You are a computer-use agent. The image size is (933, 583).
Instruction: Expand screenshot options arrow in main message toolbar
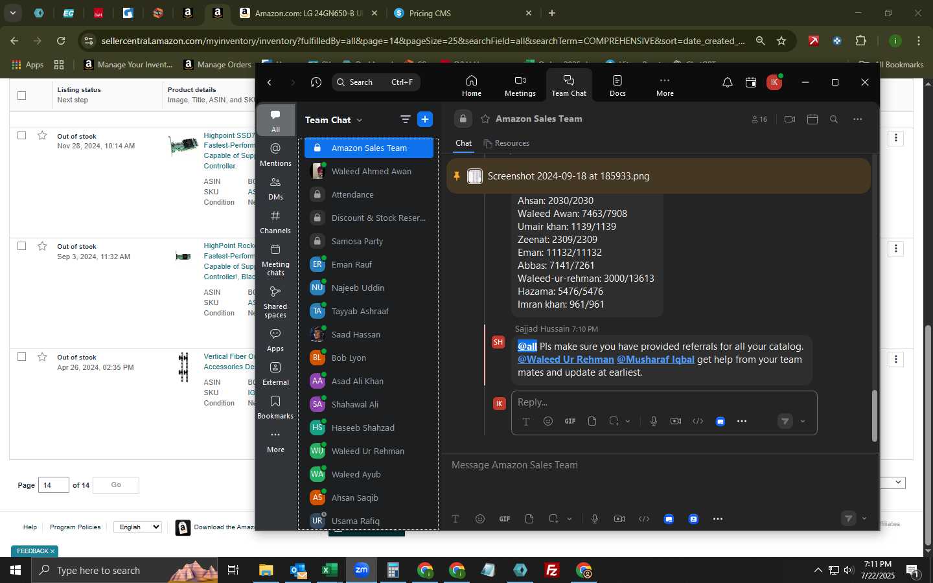click(570, 519)
